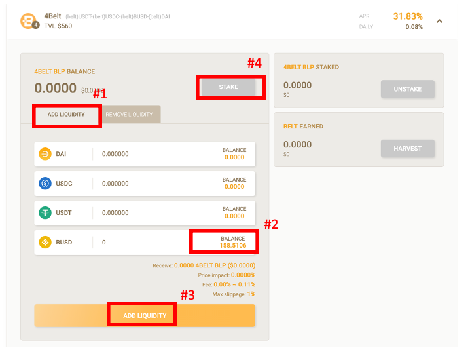Click the USDC balance 0.0000
This screenshot has height=352, width=468.
coord(234,186)
